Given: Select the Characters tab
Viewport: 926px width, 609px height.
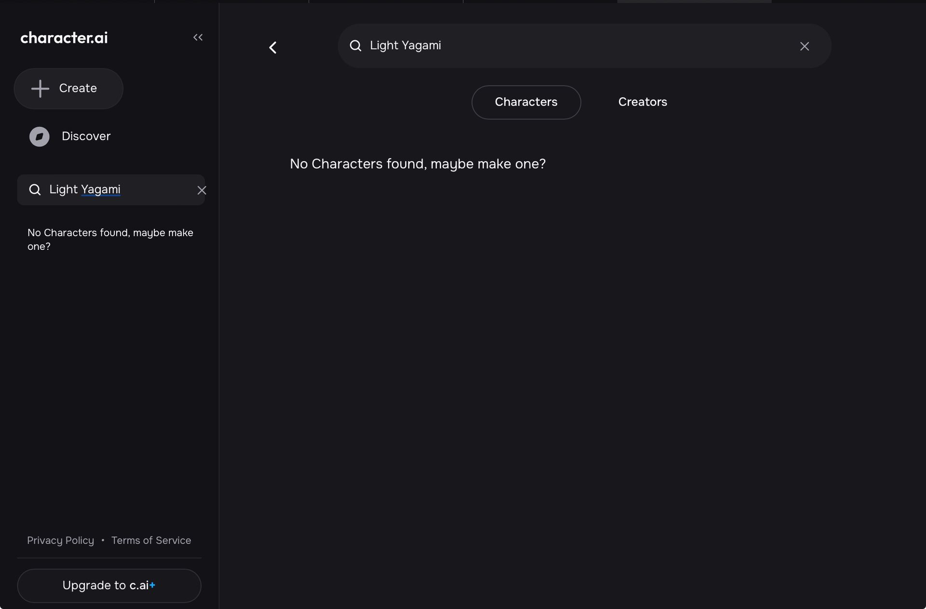Looking at the screenshot, I should [x=526, y=102].
